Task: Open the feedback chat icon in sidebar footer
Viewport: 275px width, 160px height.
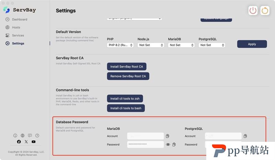Action: (30, 136)
